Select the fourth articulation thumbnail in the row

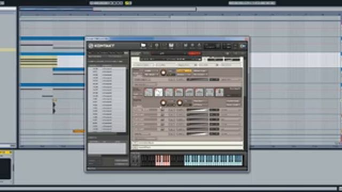[x=179, y=92]
